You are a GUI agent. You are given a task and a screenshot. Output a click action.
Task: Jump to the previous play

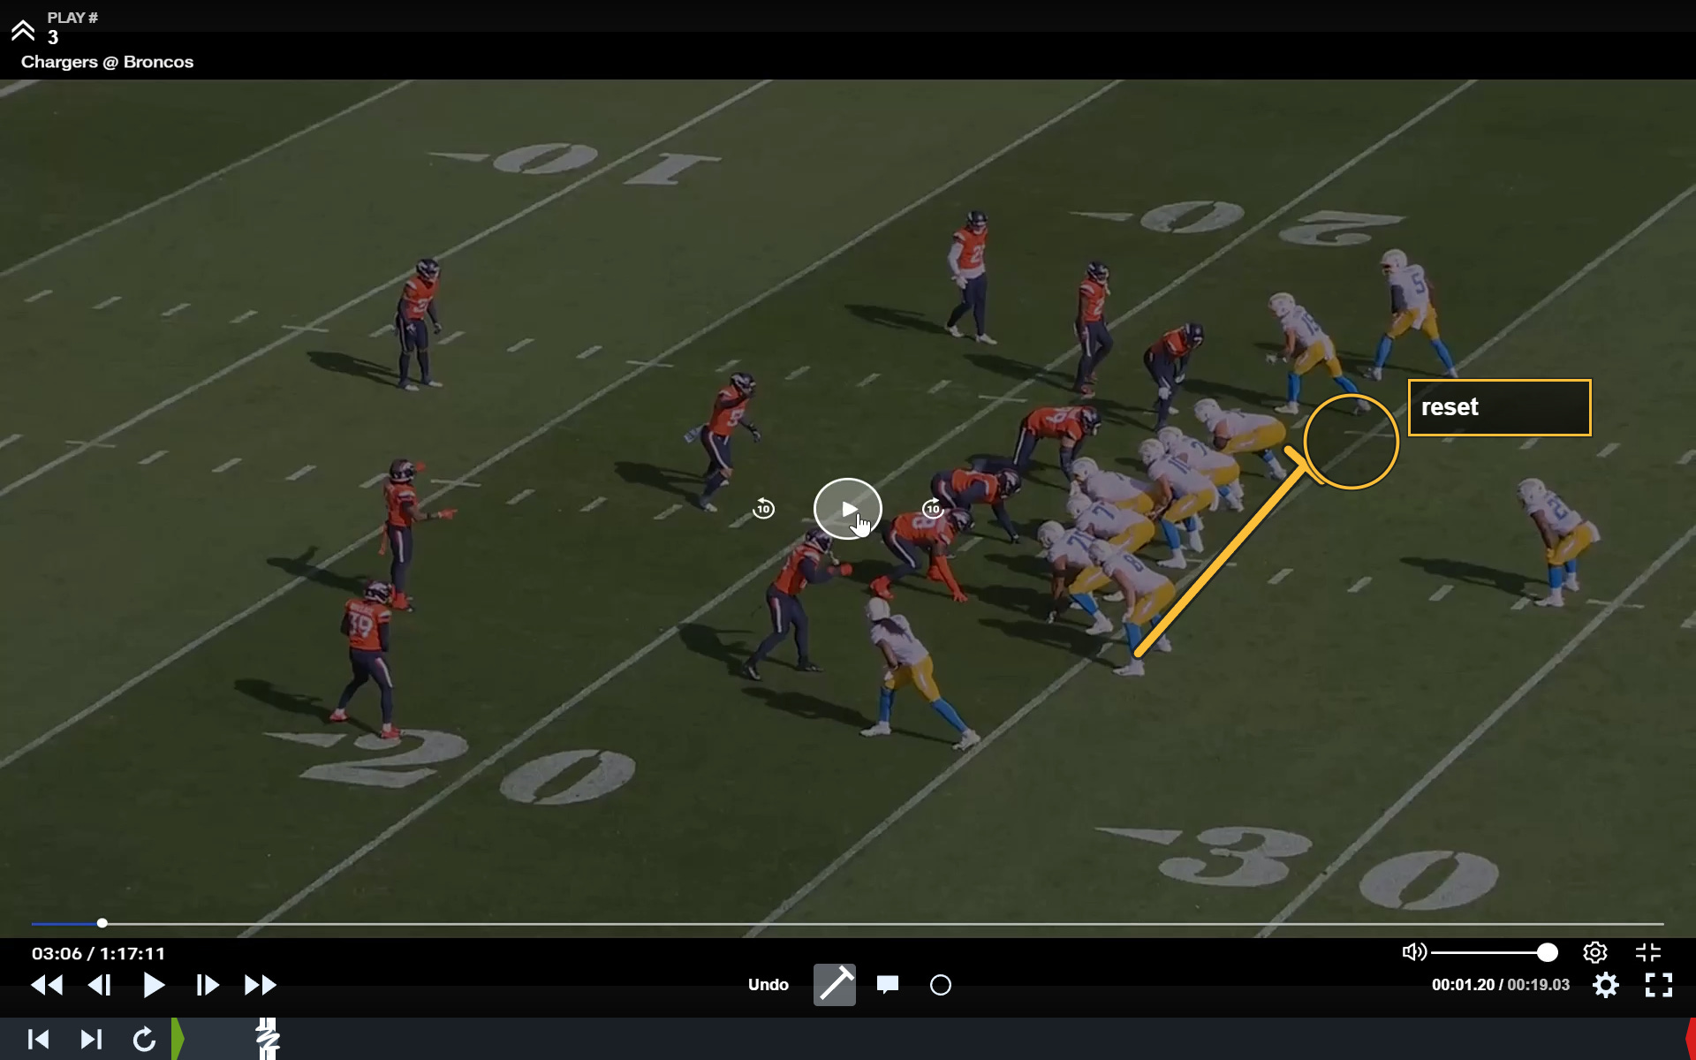38,1039
